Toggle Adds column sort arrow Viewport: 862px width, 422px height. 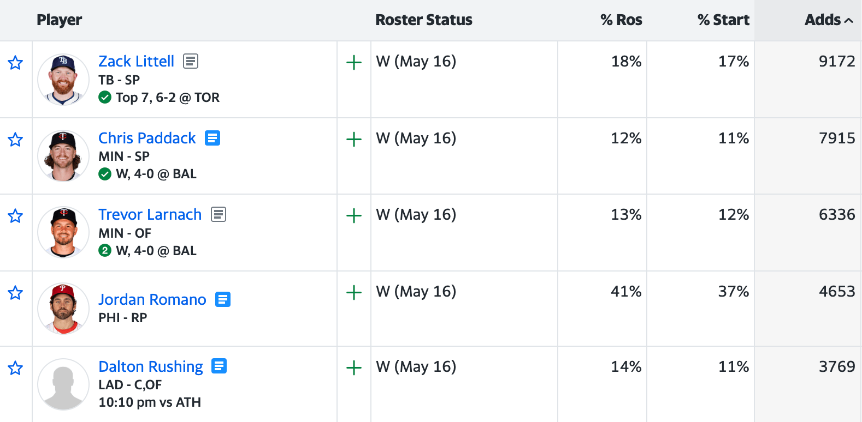849,21
